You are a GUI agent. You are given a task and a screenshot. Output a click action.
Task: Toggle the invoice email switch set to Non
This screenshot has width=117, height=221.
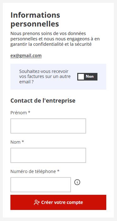(87, 77)
